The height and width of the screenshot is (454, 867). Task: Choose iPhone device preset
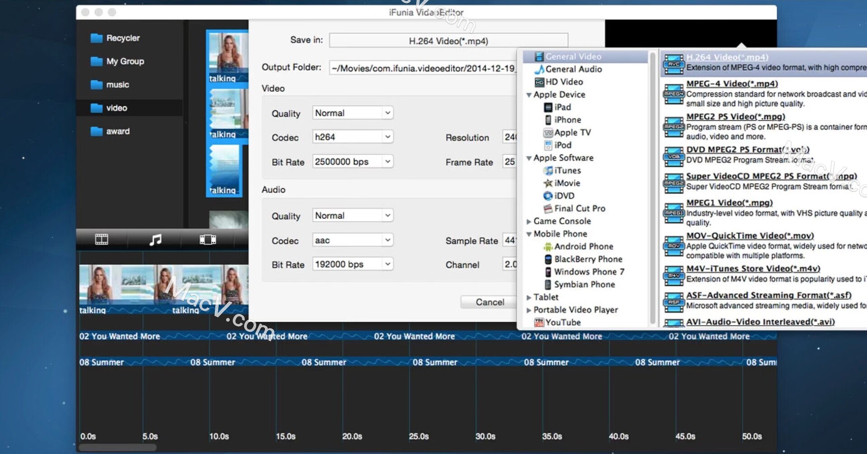563,120
